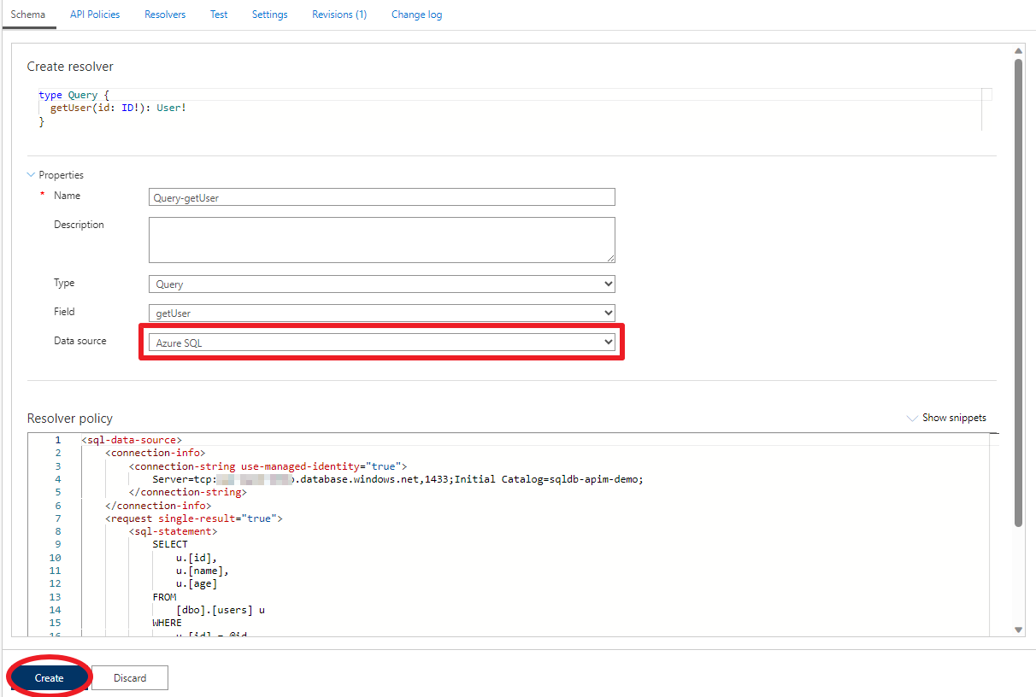This screenshot has height=697, width=1036.
Task: Switch to the Test tab
Action: click(219, 15)
